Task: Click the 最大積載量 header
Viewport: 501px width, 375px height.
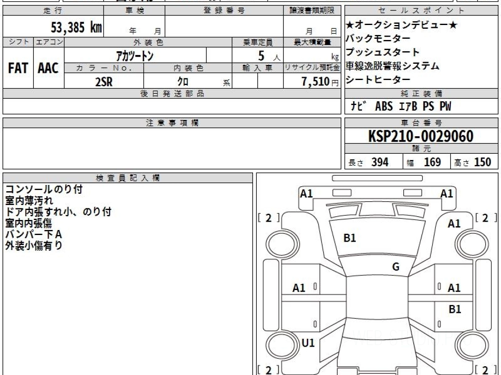Action: pyautogui.click(x=312, y=42)
